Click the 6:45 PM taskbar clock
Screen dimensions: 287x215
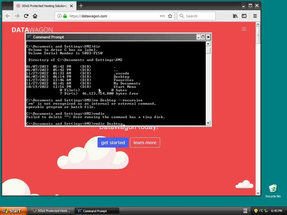click(x=277, y=211)
